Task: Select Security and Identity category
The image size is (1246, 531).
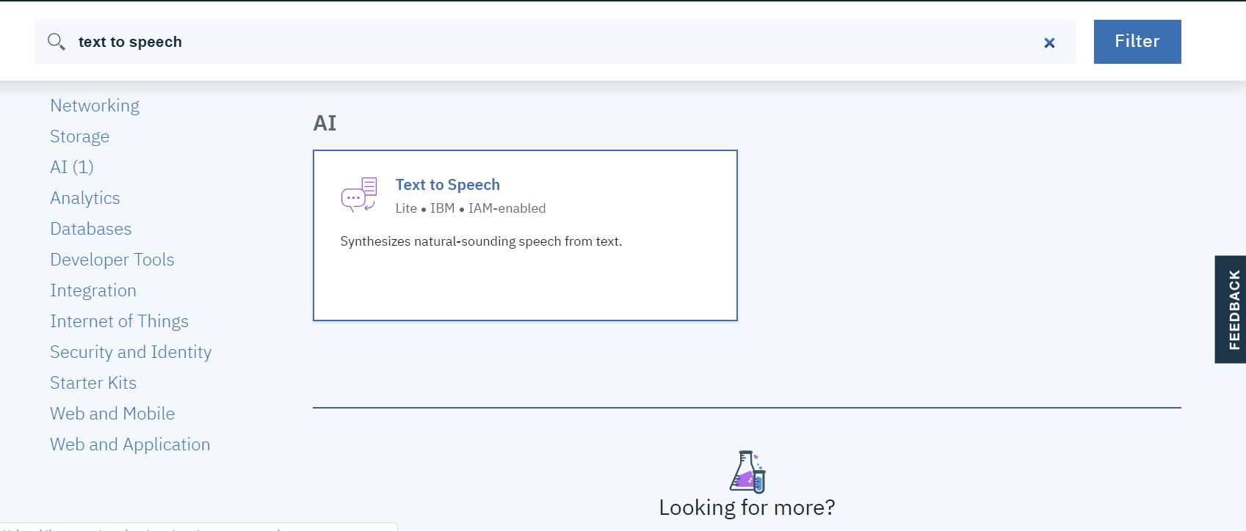Action: click(x=131, y=352)
